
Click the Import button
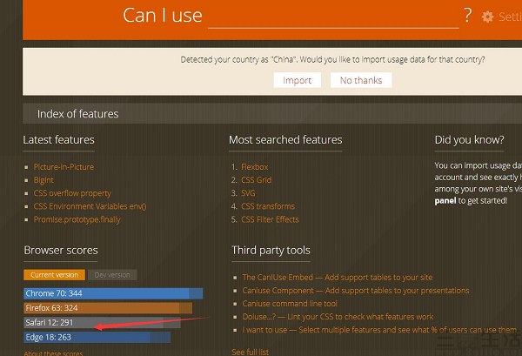click(297, 80)
